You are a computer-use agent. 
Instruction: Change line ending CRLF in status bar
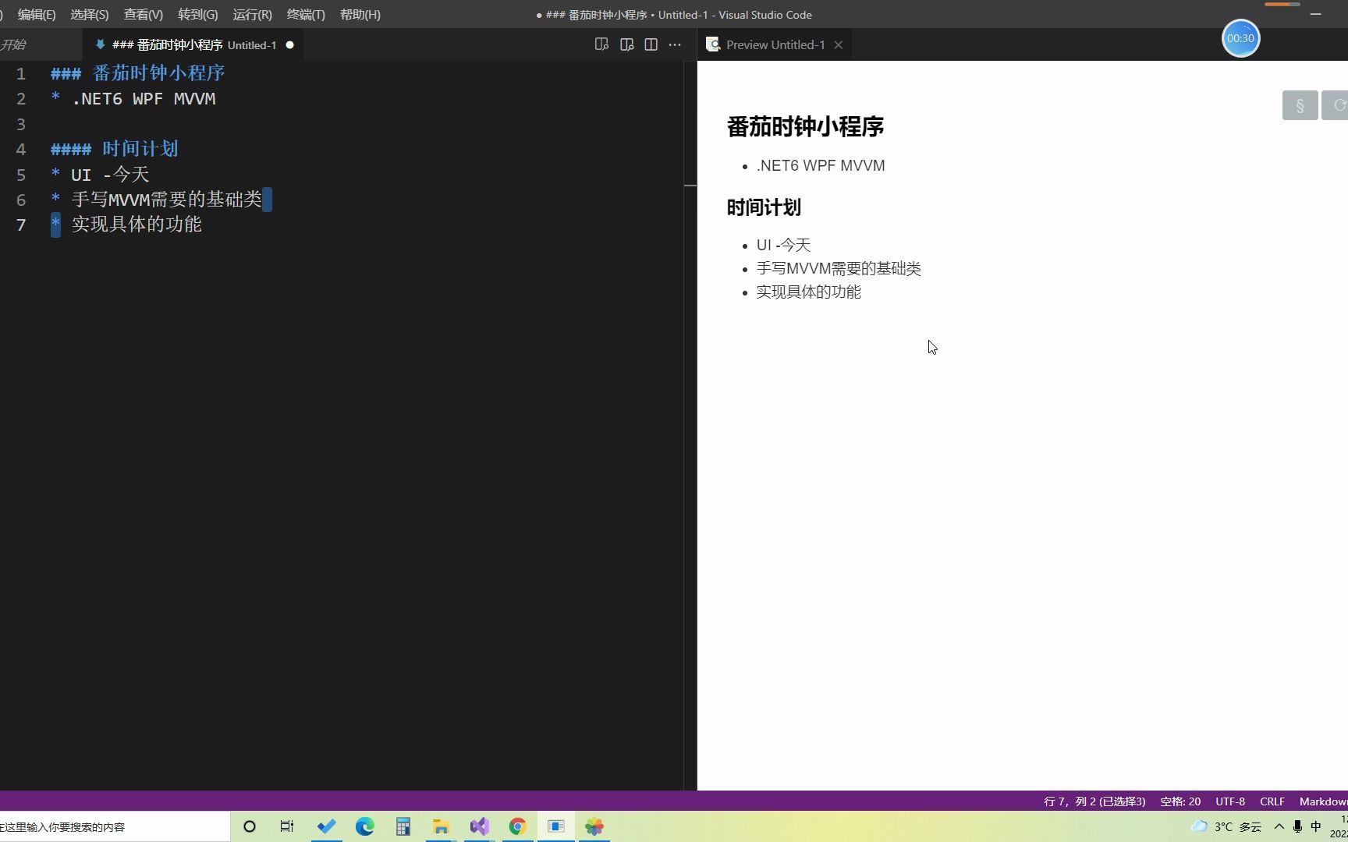coord(1272,801)
